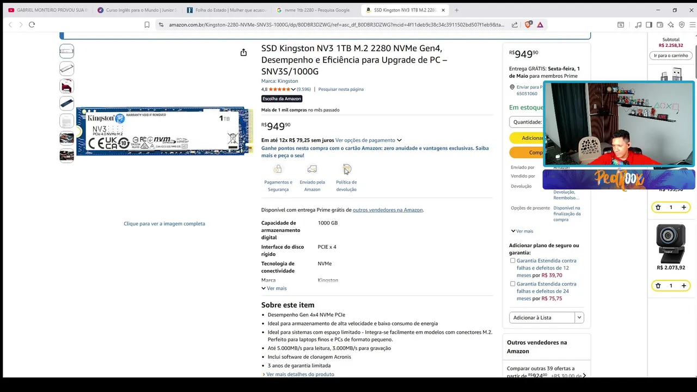Image resolution: width=697 pixels, height=392 pixels.
Task: Open the Quantidade dropdown
Action: [526, 122]
